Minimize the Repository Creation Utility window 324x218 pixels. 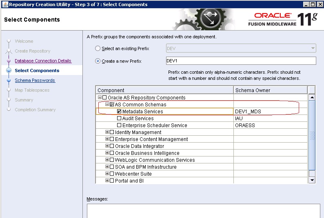pos(306,4)
